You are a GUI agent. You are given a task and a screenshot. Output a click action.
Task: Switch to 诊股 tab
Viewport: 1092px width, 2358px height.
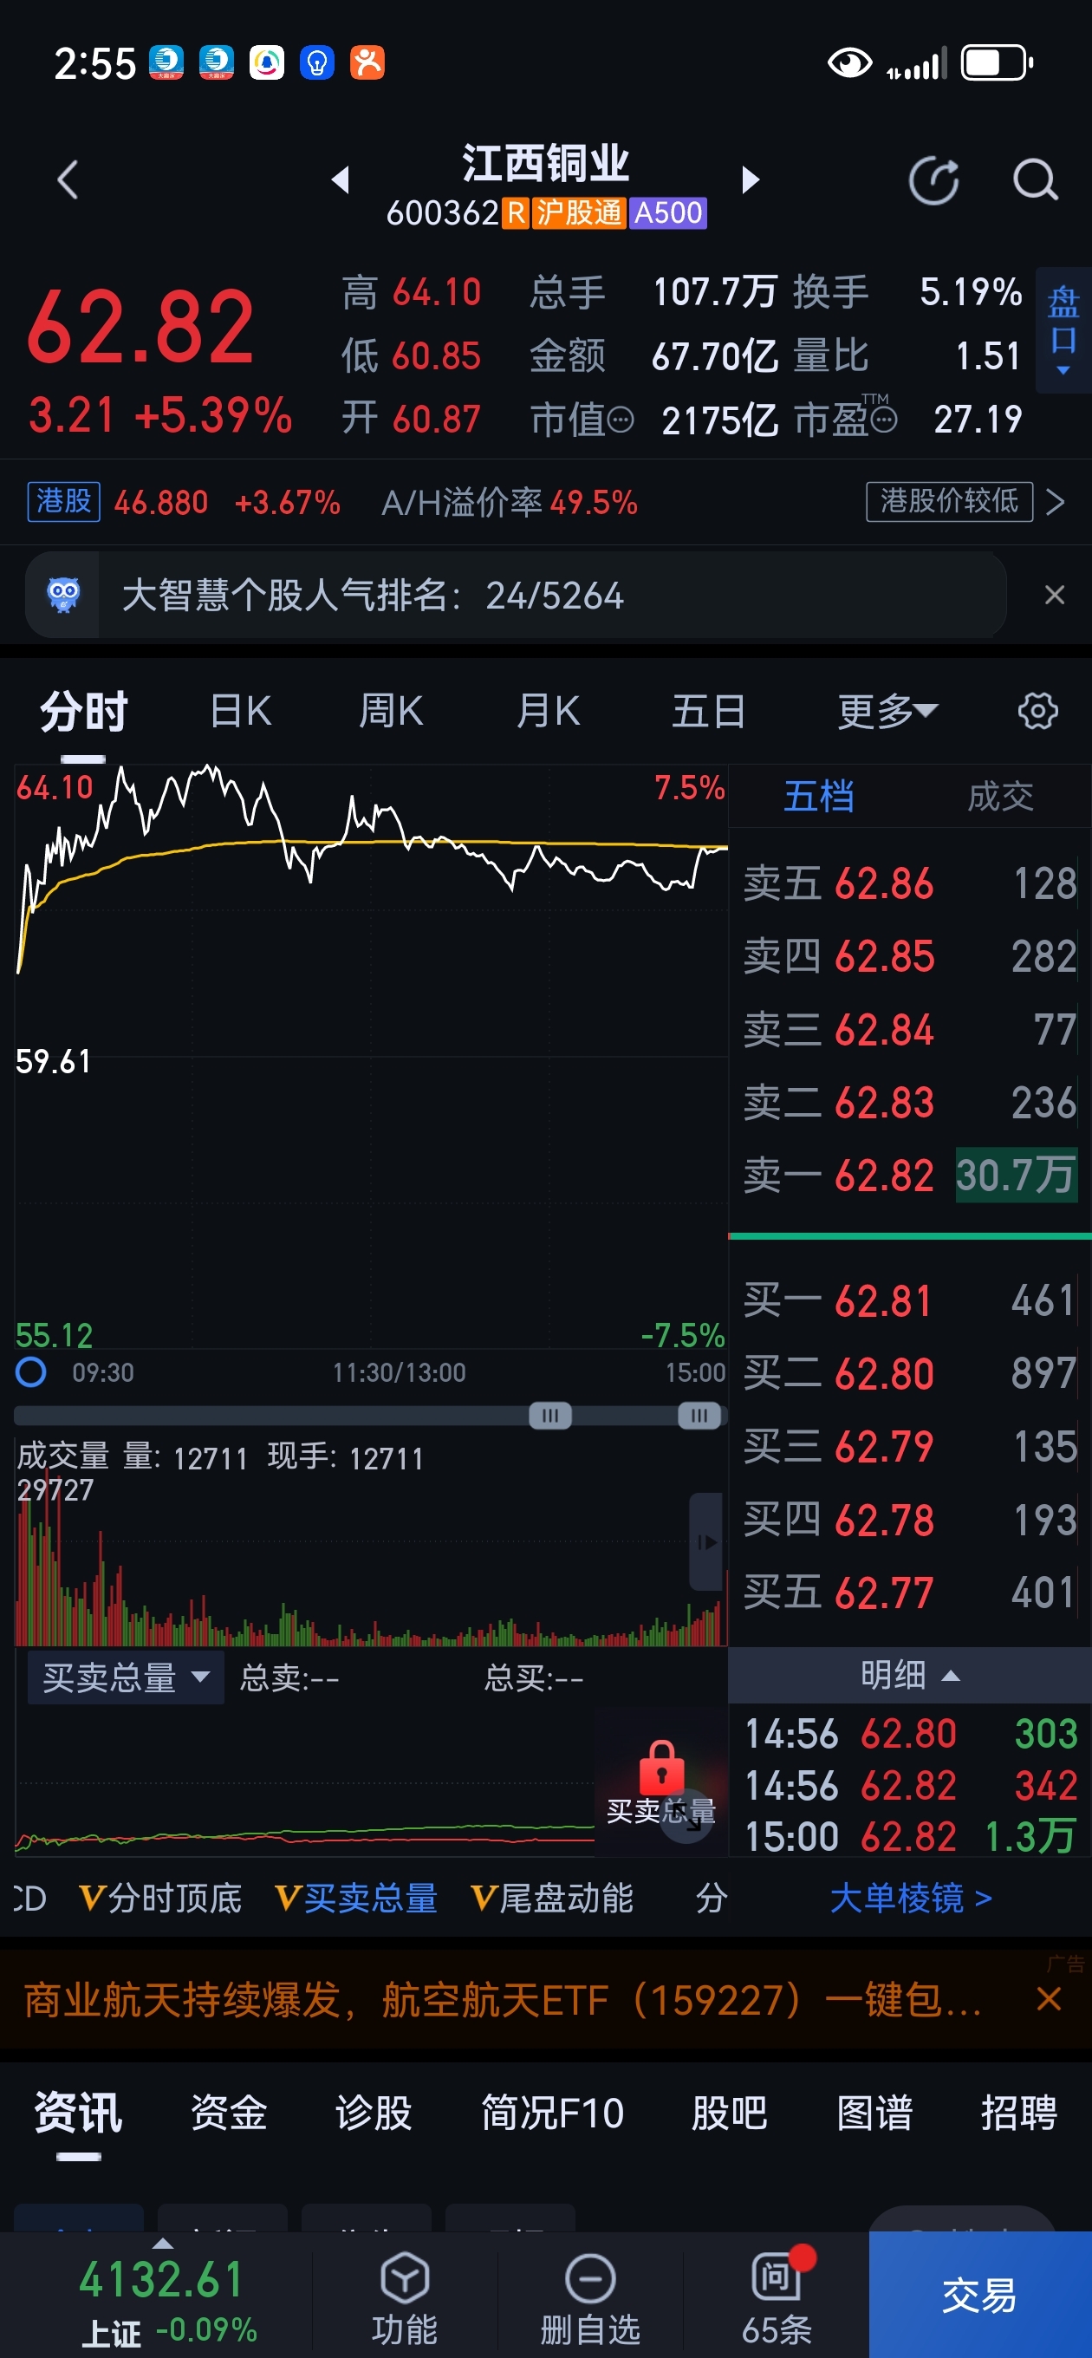click(x=374, y=2114)
